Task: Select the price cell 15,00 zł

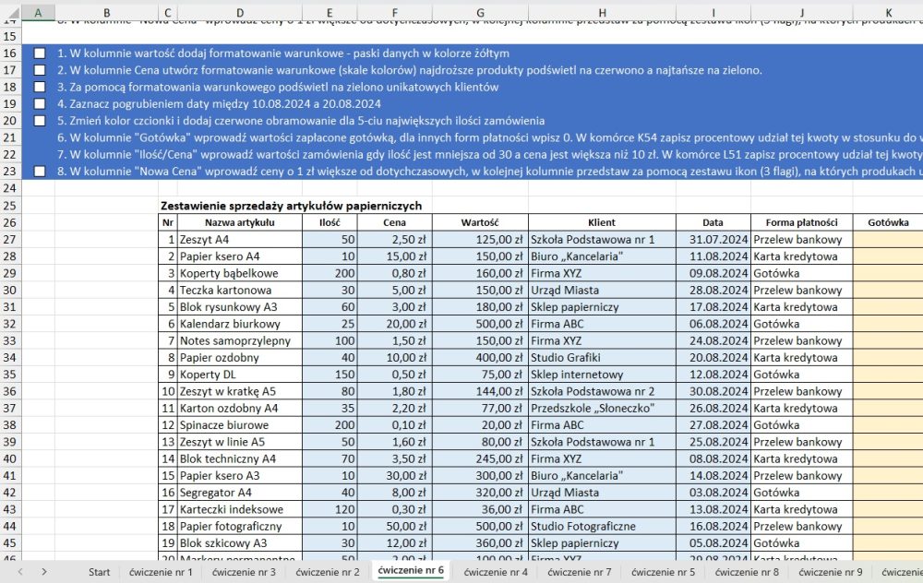Action: pos(394,256)
